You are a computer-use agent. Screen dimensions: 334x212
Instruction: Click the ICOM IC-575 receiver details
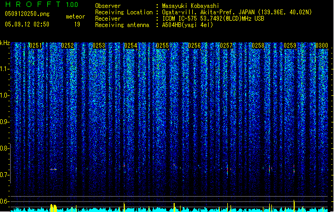pyautogui.click(x=213, y=19)
